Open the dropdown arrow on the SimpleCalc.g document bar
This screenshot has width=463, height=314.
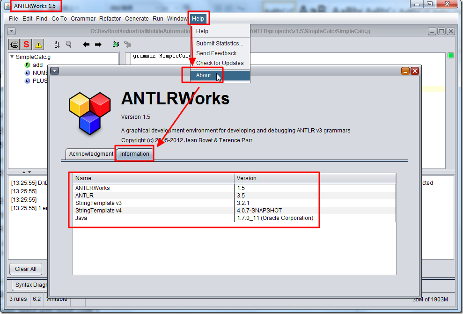coord(11,31)
